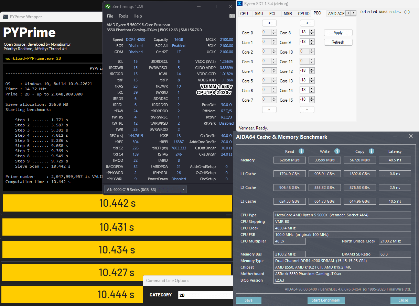419x306 pixels.
Task: Click the DRAM:FSB Ratio value 63:3
Action: [395, 254]
